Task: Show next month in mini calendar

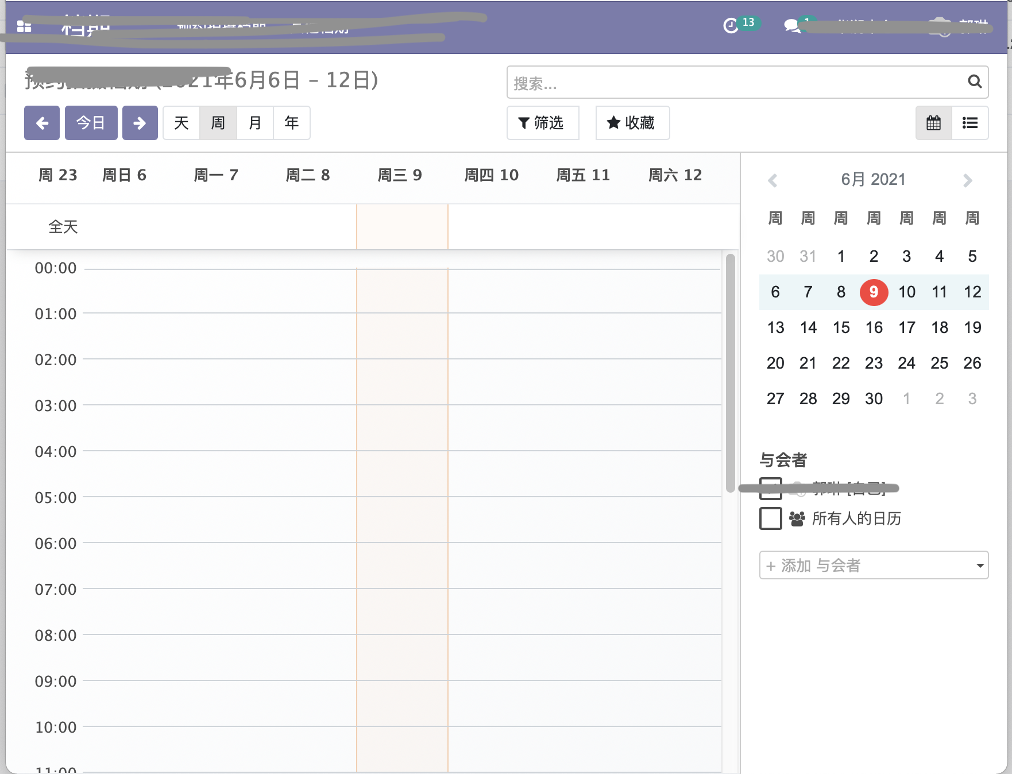Action: (968, 180)
